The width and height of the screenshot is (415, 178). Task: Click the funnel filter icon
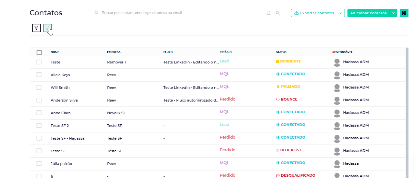tap(37, 28)
